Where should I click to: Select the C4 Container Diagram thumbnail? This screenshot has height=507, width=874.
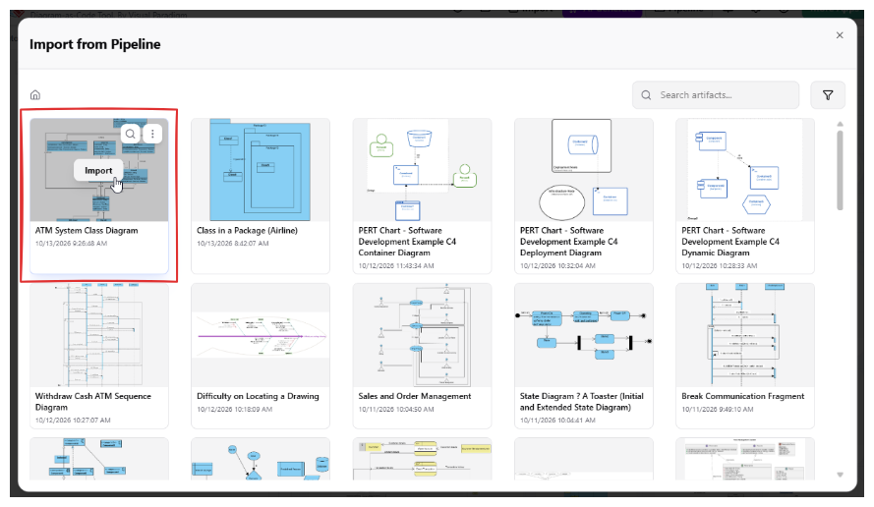tap(422, 170)
